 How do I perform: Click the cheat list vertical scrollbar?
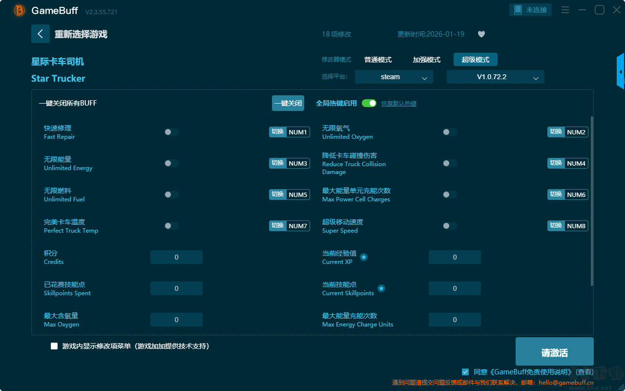click(592, 200)
